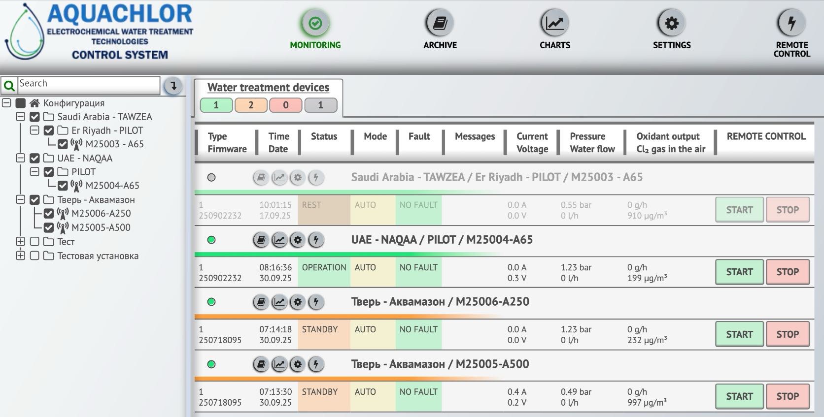The width and height of the screenshot is (824, 417).
Task: Uncheck M25004-A65 tree checkbox
Action: click(x=63, y=186)
